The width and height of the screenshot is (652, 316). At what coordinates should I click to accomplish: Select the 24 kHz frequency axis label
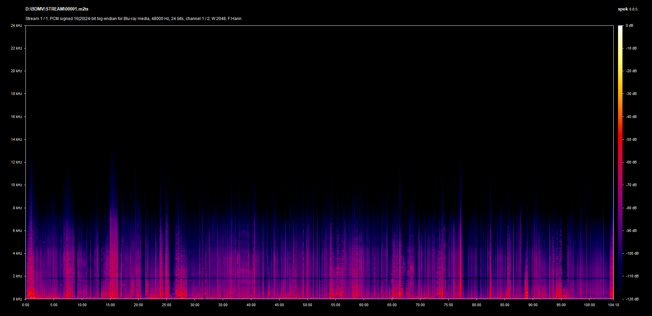16,26
